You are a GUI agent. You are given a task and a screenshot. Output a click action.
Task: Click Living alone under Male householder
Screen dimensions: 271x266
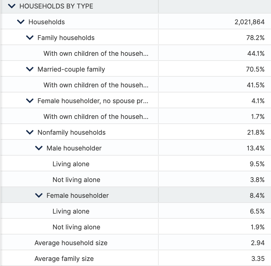71,164
